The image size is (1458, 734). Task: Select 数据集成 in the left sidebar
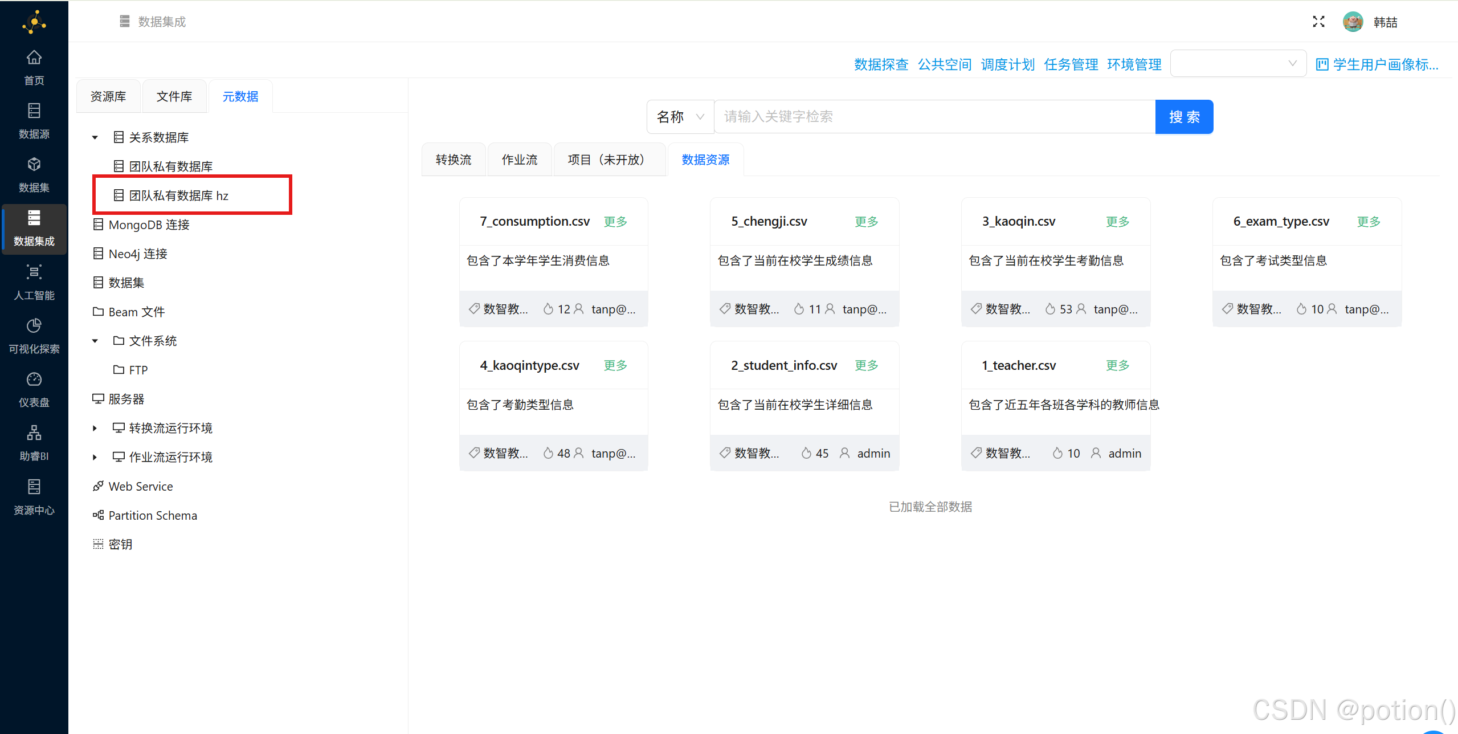tap(34, 228)
